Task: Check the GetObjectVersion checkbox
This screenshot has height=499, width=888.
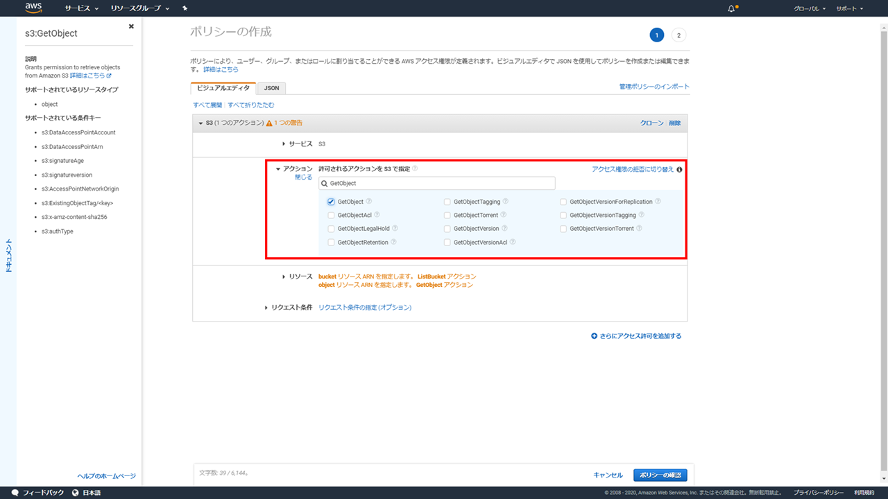Action: 447,229
